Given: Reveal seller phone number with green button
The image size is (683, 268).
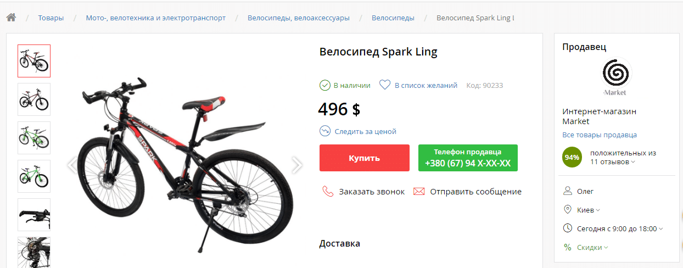Looking at the screenshot, I should click(x=468, y=158).
